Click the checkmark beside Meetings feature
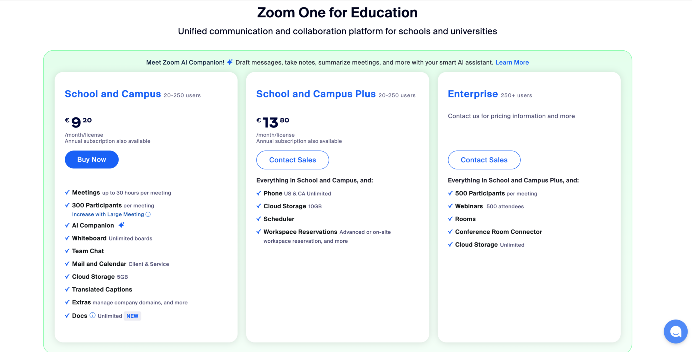Screen dimensions: 692x352 pyautogui.click(x=67, y=192)
